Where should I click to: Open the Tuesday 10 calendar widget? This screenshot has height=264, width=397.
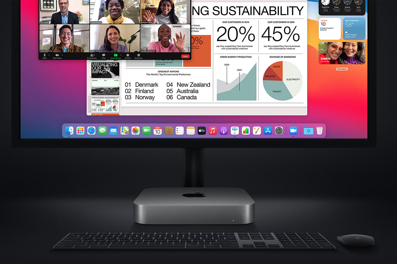click(x=330, y=29)
